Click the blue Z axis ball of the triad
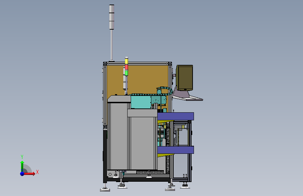This screenshot has height=196, width=303. (x=22, y=174)
